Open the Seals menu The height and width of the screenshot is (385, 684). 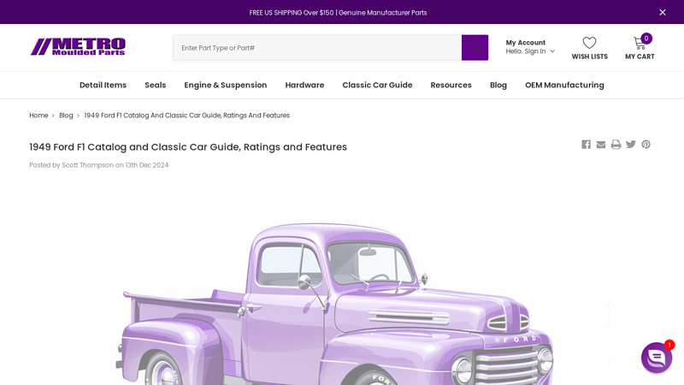pos(156,85)
